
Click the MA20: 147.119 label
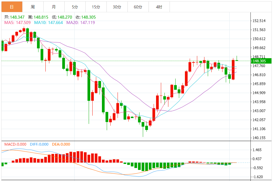(81, 23)
